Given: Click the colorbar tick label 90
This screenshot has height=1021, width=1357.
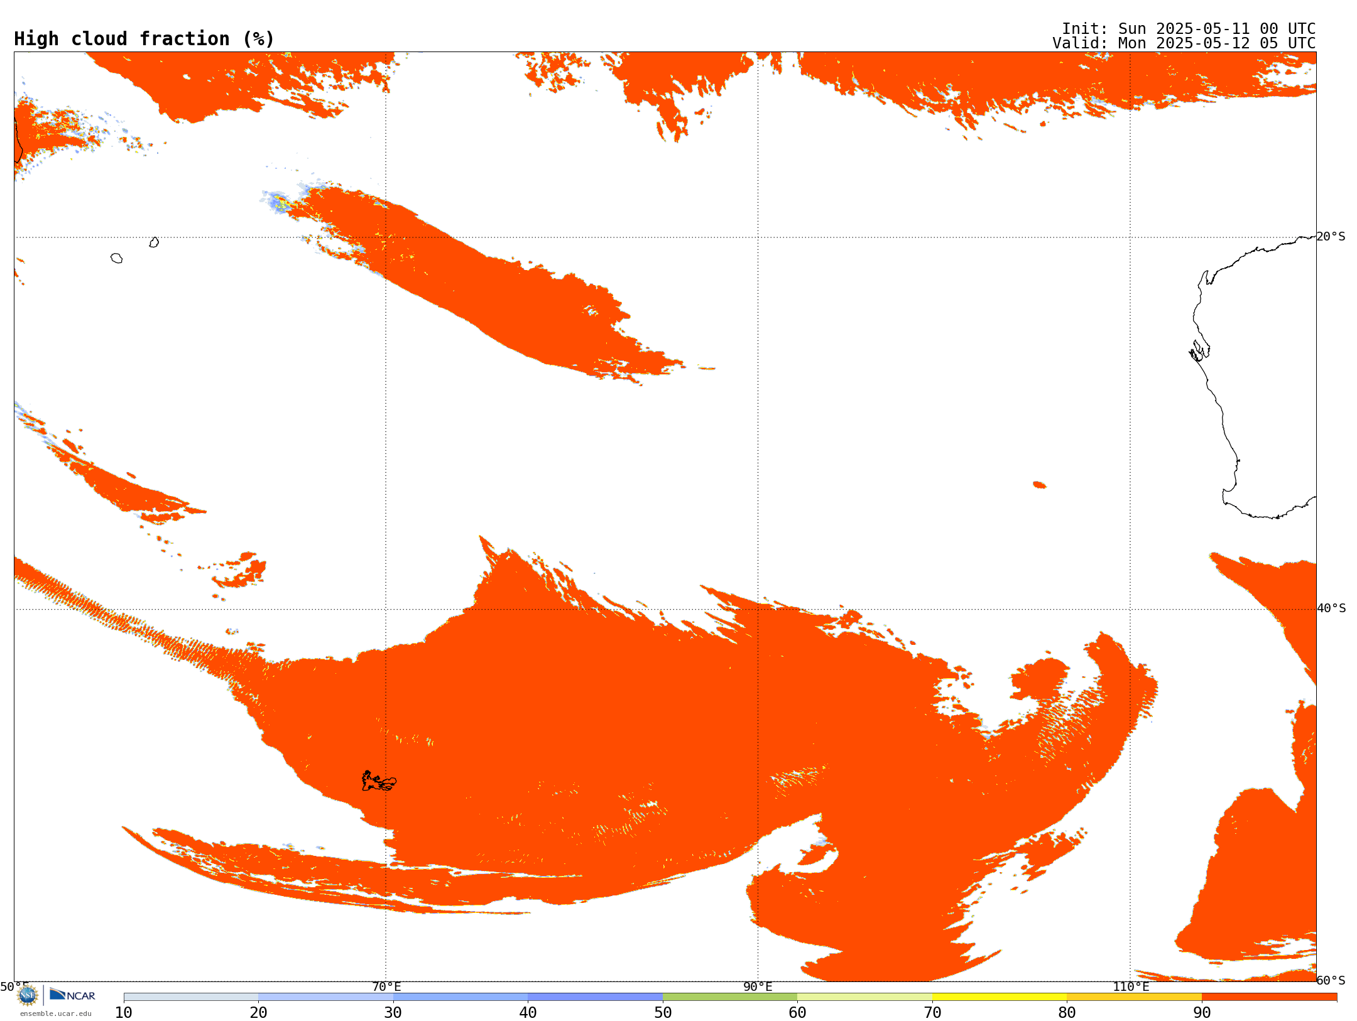Looking at the screenshot, I should pos(1202,1013).
